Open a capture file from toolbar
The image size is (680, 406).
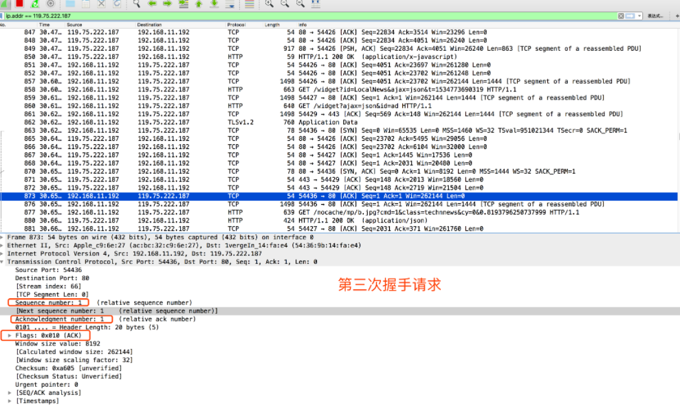(x=70, y=3)
